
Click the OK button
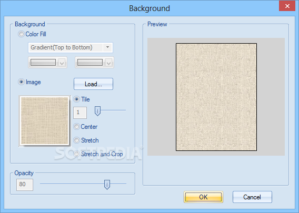[204, 197]
